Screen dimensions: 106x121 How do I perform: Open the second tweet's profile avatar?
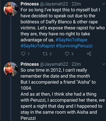coord(11,69)
